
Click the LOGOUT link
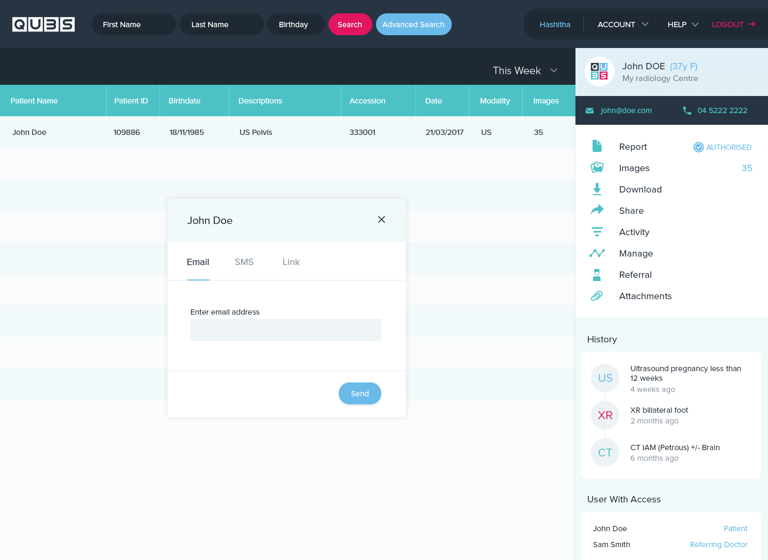click(x=733, y=25)
